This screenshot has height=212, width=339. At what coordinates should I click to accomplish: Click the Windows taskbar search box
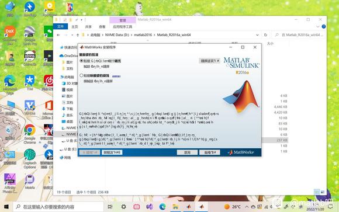[x=58, y=207]
